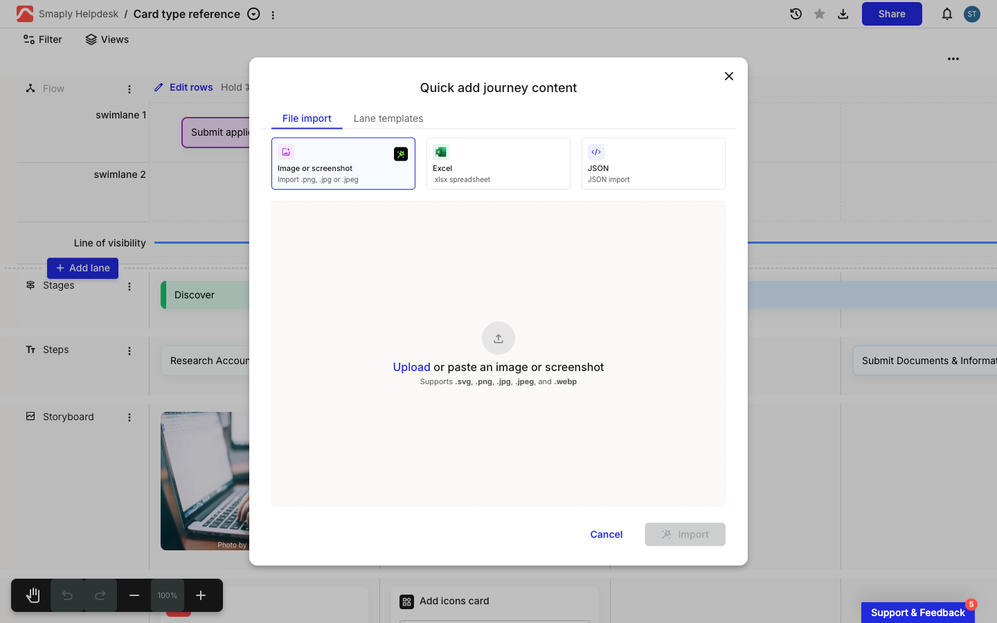Screen dimensions: 997x623
Task: Switch to the File import tab
Action: tap(307, 118)
